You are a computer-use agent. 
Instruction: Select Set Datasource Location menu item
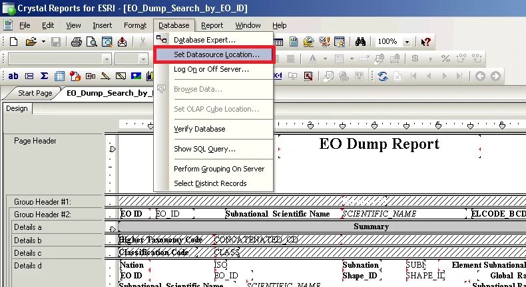pyautogui.click(x=214, y=54)
